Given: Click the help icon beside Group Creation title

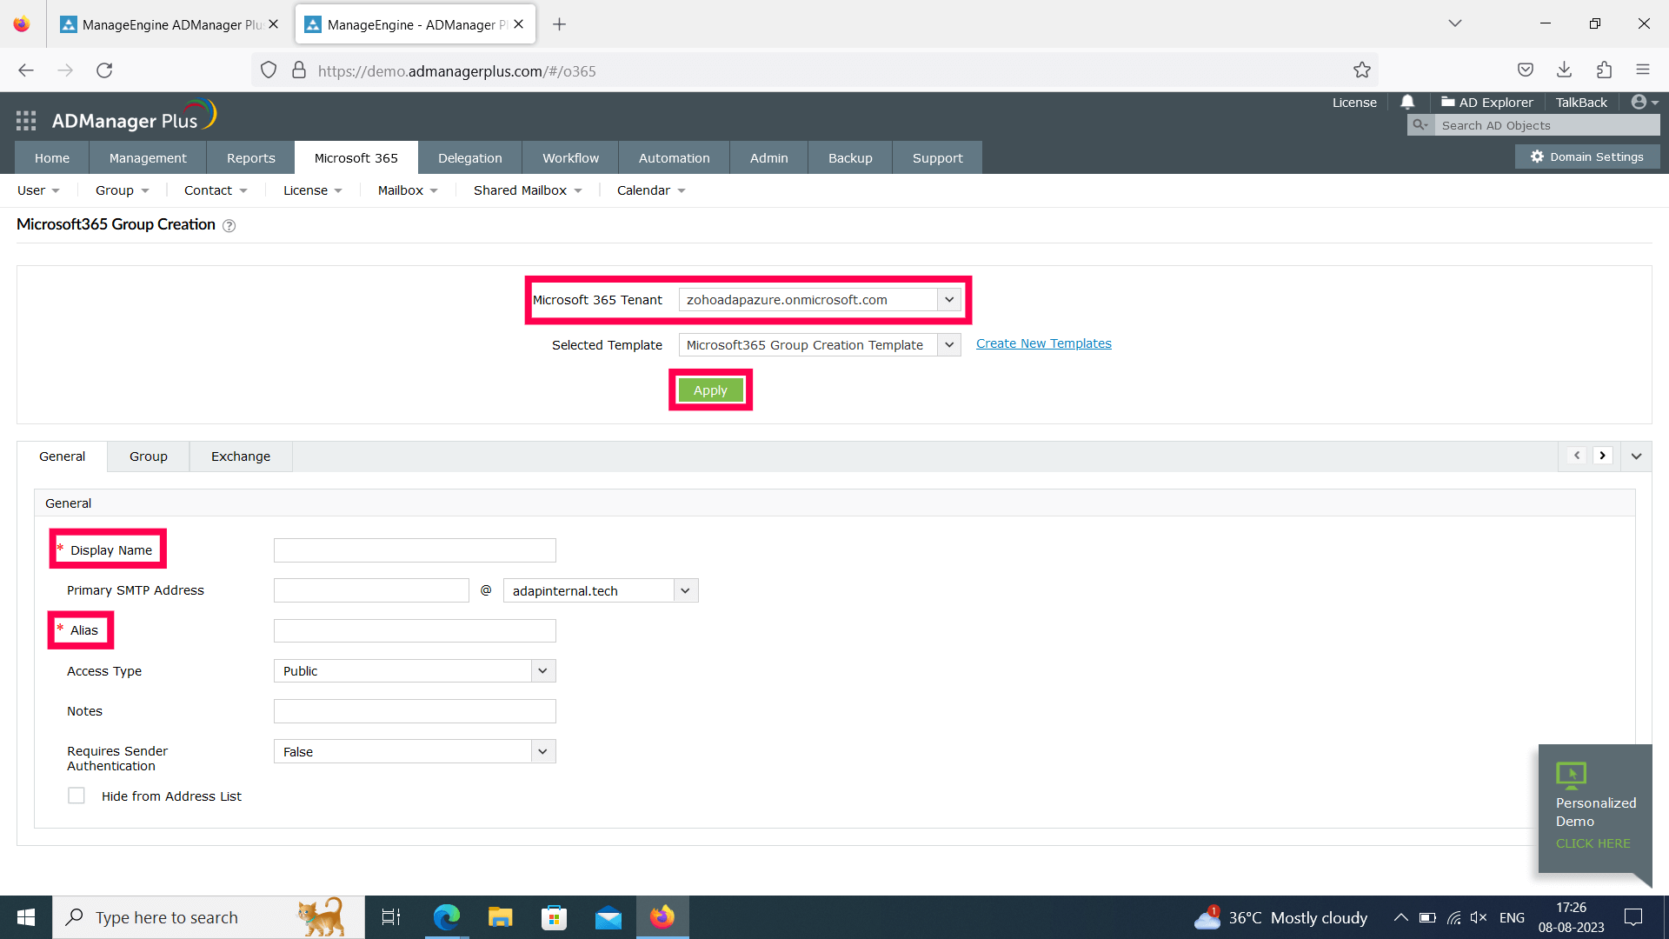Looking at the screenshot, I should point(229,226).
